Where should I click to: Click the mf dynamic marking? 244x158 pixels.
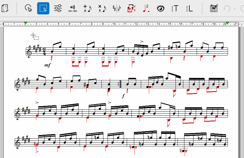point(47,65)
